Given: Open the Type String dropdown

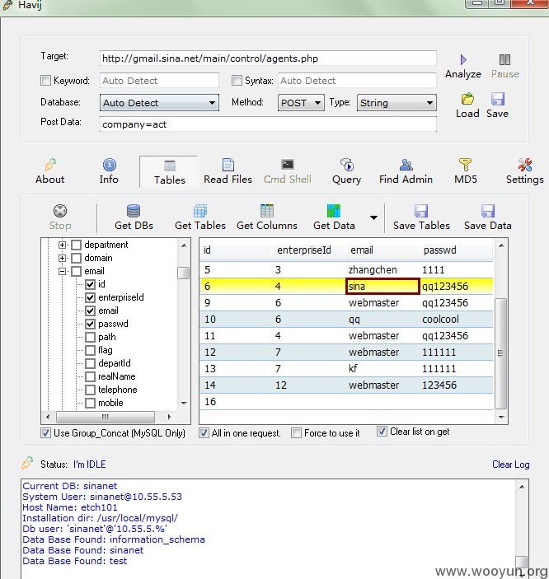Looking at the screenshot, I should point(396,102).
